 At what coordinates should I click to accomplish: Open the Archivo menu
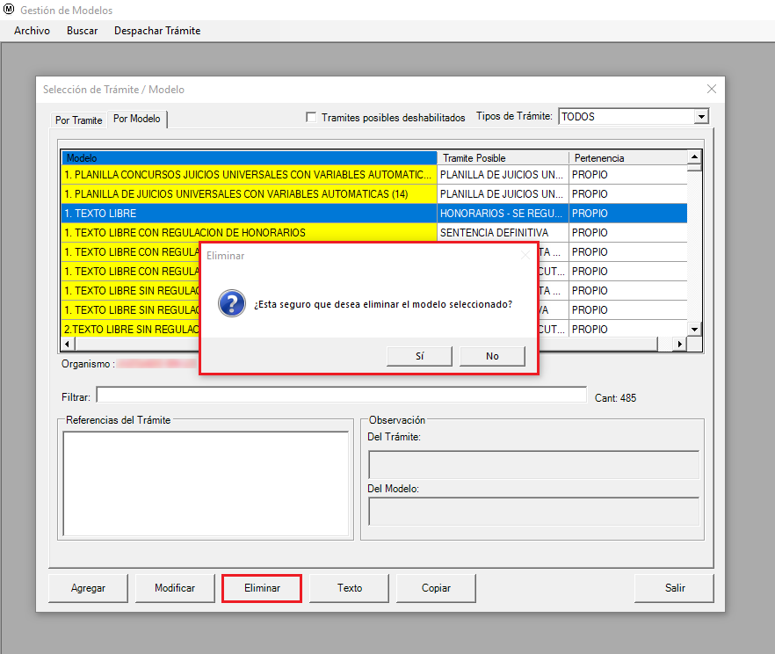point(33,31)
